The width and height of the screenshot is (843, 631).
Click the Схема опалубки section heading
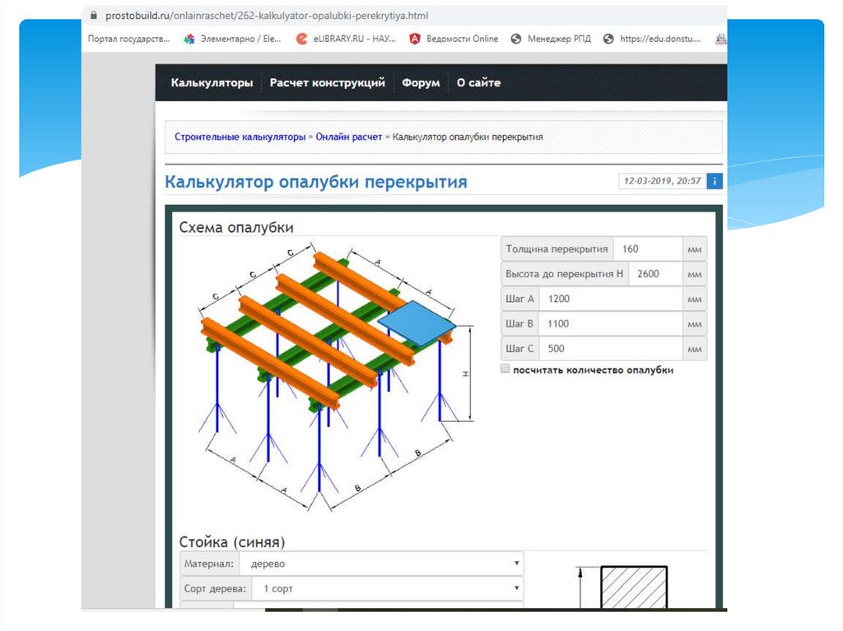tap(236, 227)
